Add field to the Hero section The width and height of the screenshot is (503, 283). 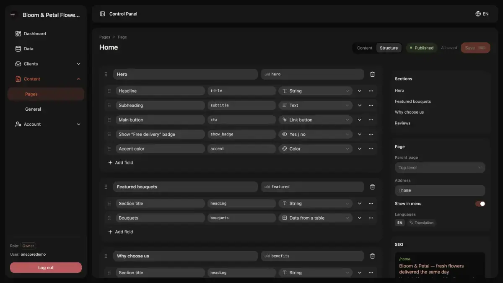(121, 163)
